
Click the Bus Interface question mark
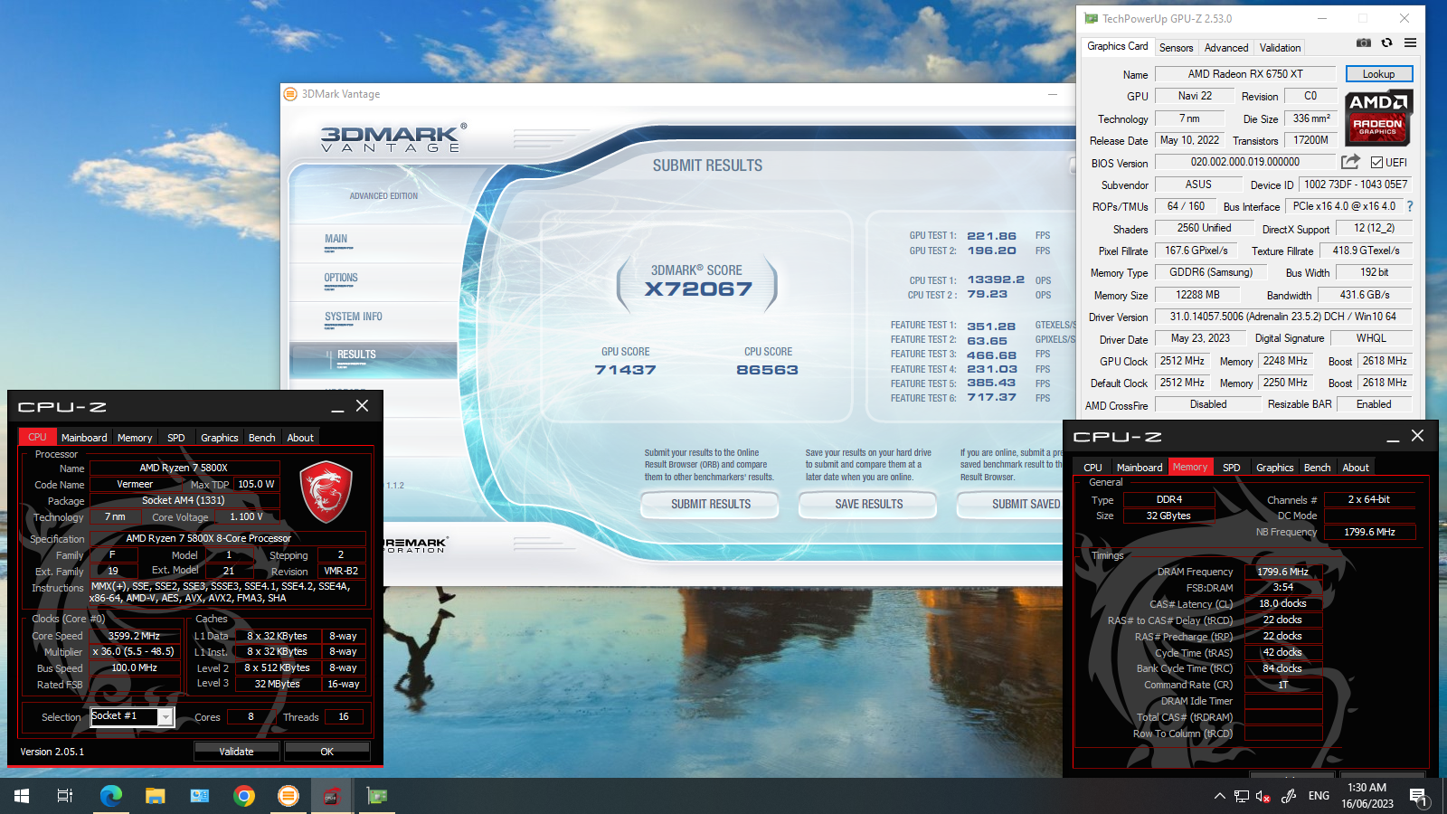pyautogui.click(x=1409, y=206)
